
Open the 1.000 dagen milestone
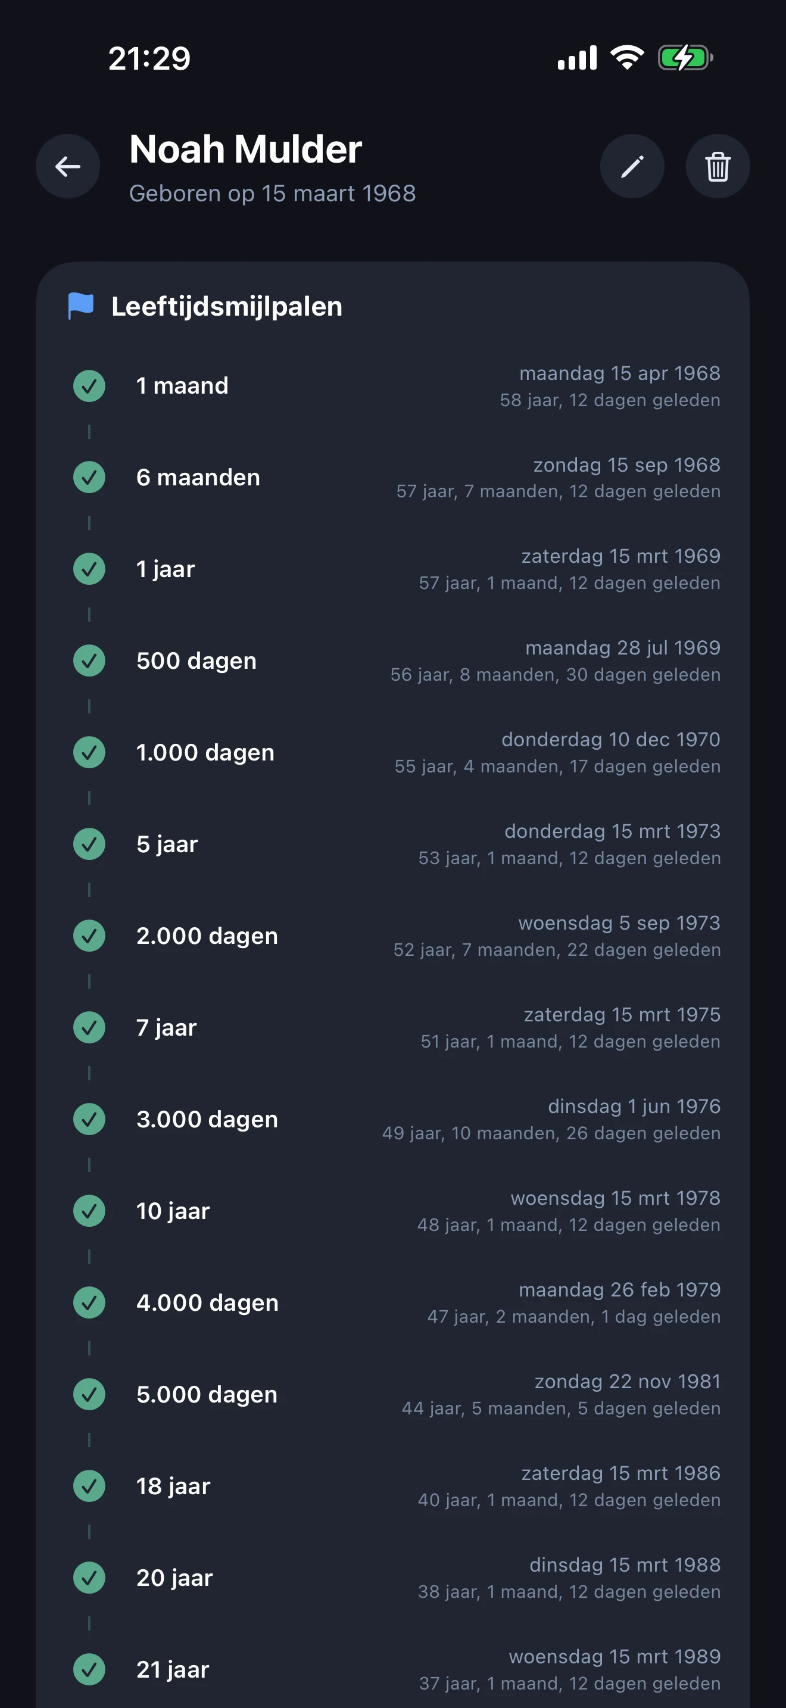(x=205, y=753)
